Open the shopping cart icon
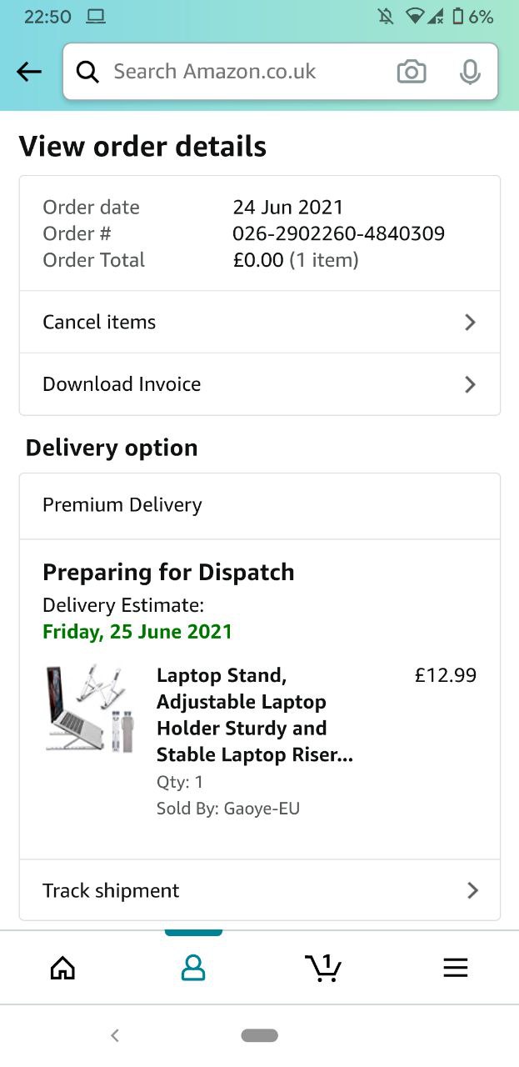 (323, 968)
